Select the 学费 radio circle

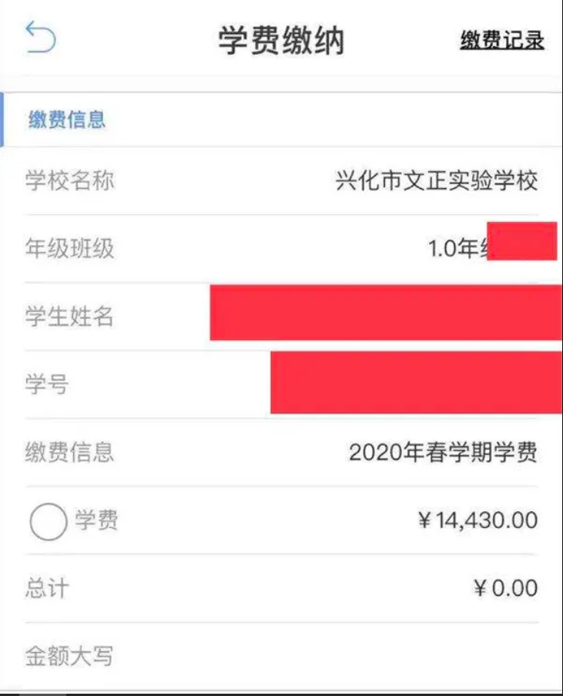[48, 522]
